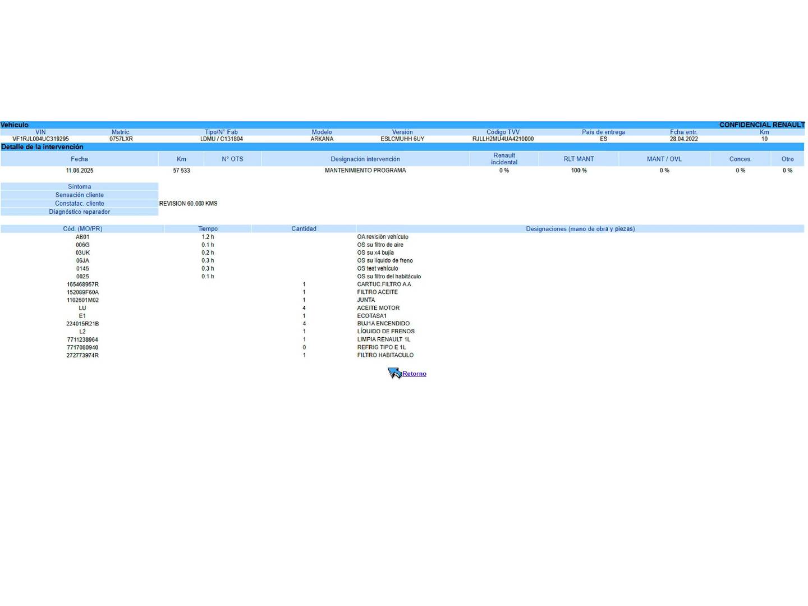Select the VIN value VF1RJL004UC319295
Image resolution: width=808 pixels, height=606 pixels.
tap(41, 139)
